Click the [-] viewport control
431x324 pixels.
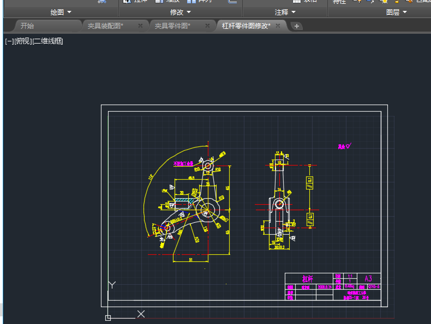pos(9,41)
